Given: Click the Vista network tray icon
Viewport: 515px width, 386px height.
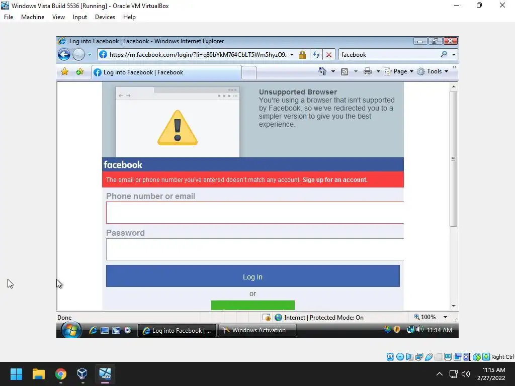Looking at the screenshot, I should point(410,330).
